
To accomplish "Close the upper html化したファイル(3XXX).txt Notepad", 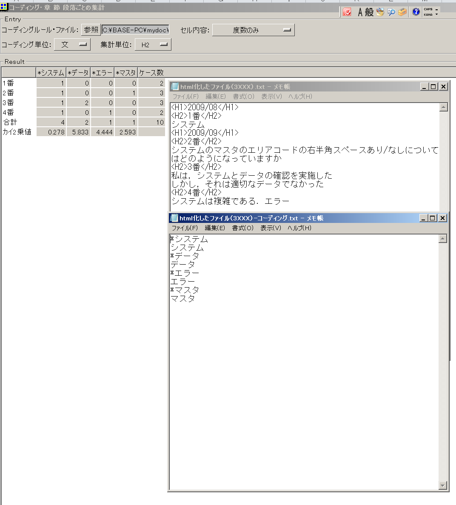I will point(443,86).
